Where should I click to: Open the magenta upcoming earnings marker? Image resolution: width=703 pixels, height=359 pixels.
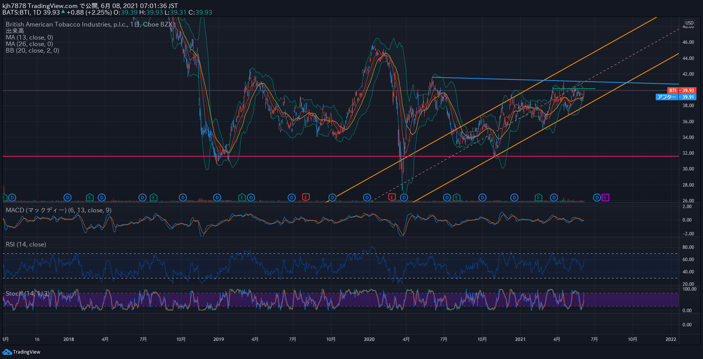[605, 198]
